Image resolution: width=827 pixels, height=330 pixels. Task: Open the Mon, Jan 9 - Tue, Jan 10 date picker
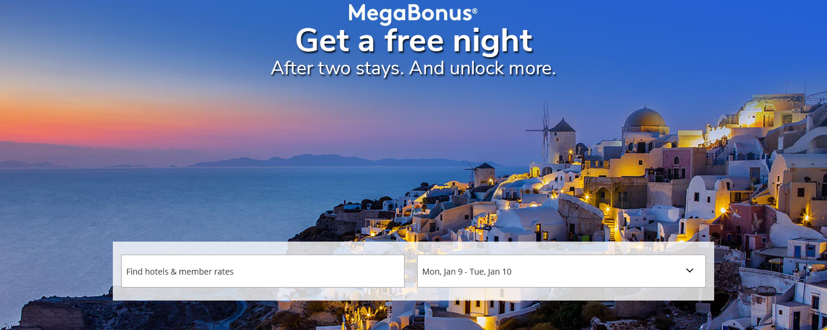561,271
